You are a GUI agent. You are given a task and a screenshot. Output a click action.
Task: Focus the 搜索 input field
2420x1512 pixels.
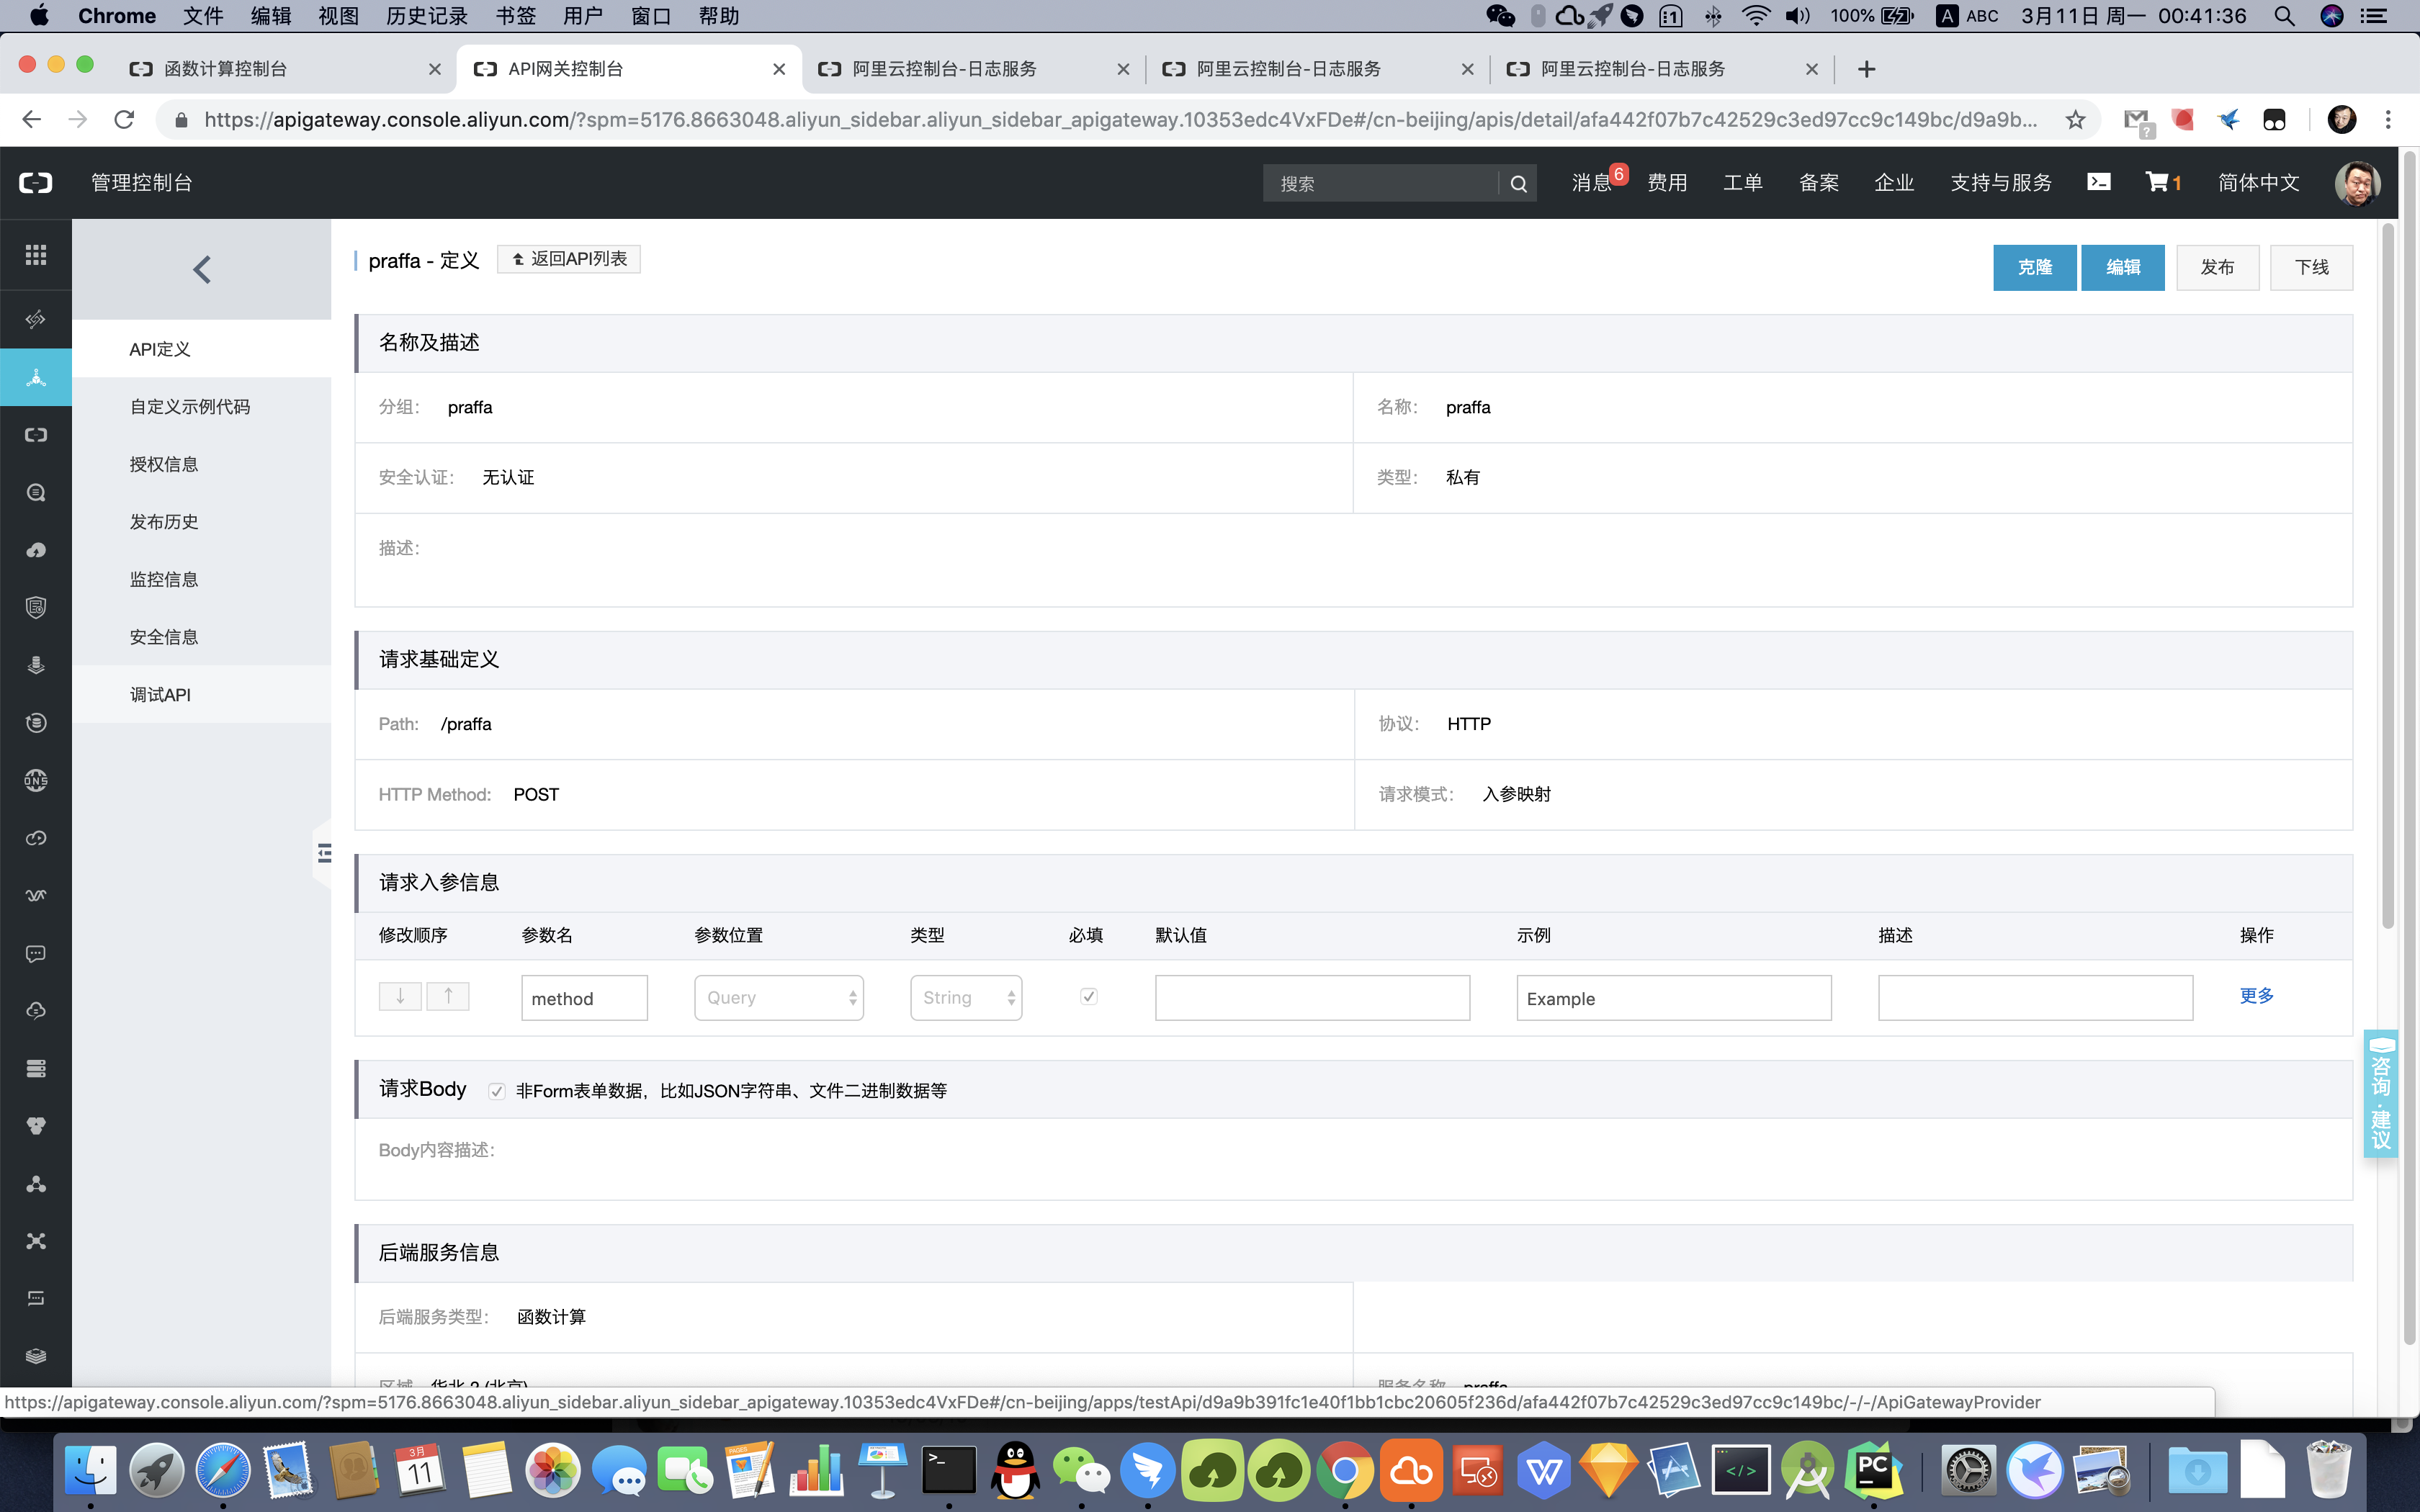tap(1381, 184)
